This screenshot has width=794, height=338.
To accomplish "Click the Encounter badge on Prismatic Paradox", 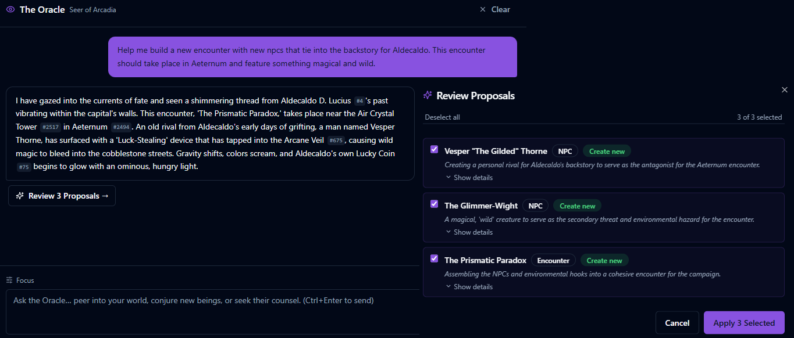I will click(553, 260).
